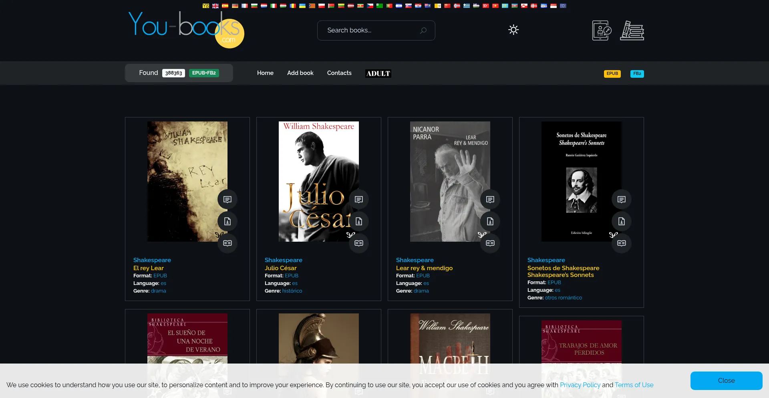Open comments for the El rey Lear book

tap(227, 199)
